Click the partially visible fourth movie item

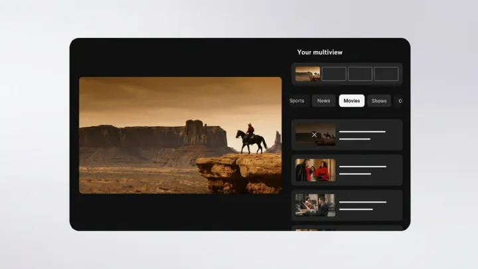(347, 228)
